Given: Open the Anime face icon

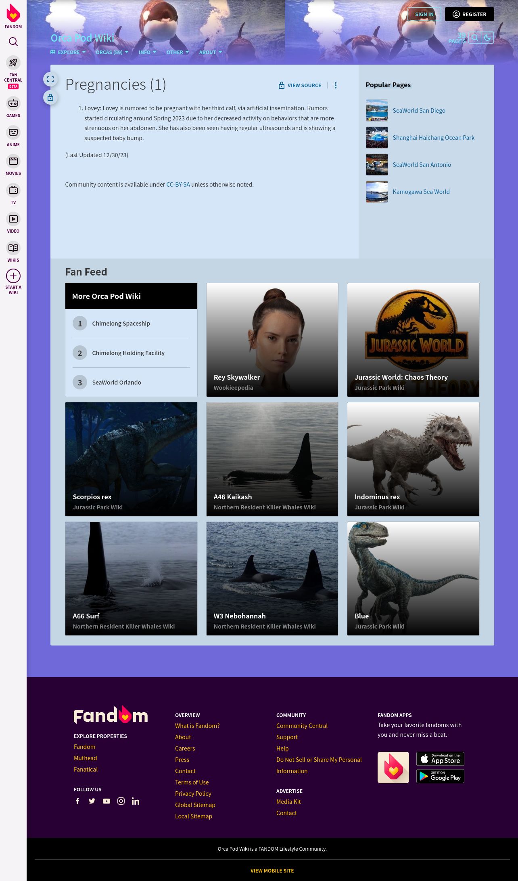Looking at the screenshot, I should click(13, 132).
